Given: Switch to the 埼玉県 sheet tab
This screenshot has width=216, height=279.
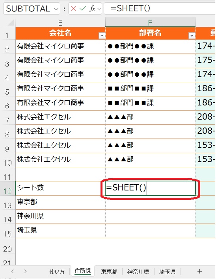Looking at the screenshot, I should [x=168, y=272].
